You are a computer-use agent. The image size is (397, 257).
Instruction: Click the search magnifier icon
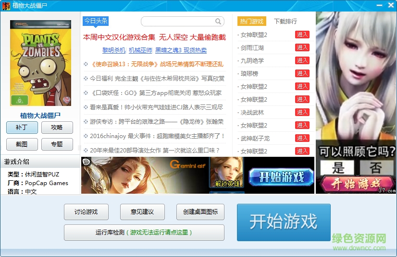click(218, 22)
